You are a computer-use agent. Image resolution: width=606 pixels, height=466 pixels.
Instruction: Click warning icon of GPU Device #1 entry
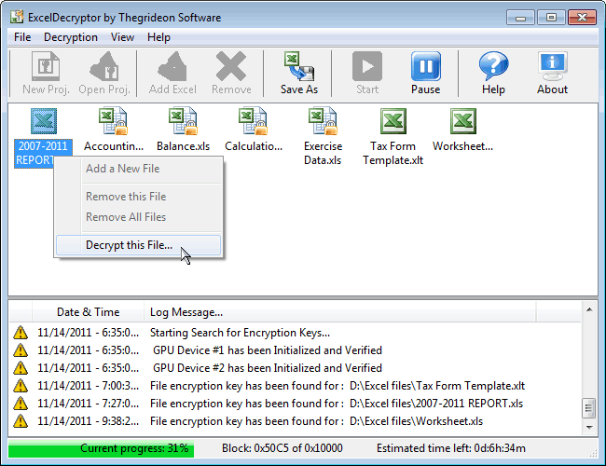(21, 350)
